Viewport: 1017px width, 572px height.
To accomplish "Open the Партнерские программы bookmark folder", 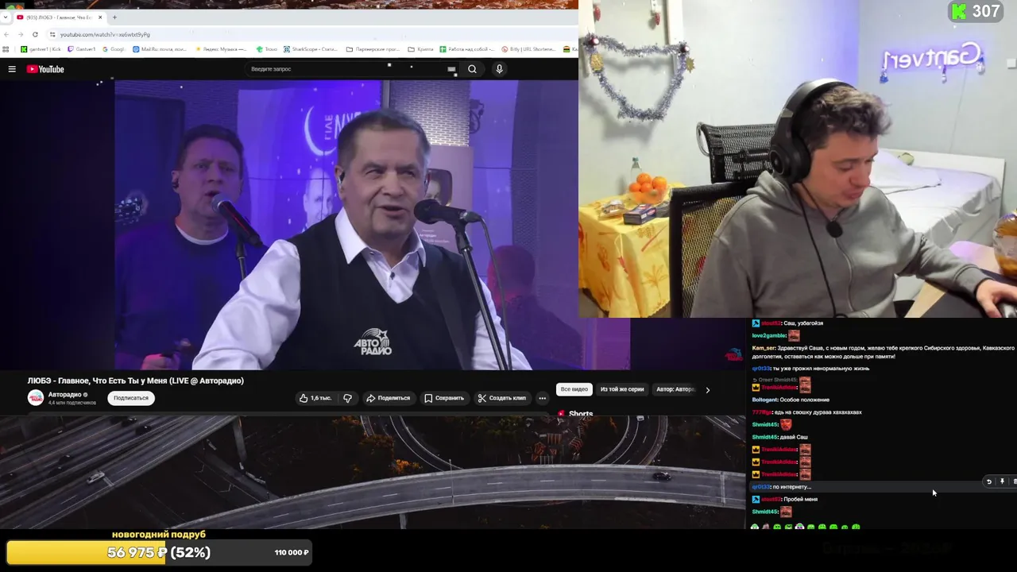I will pyautogui.click(x=373, y=49).
